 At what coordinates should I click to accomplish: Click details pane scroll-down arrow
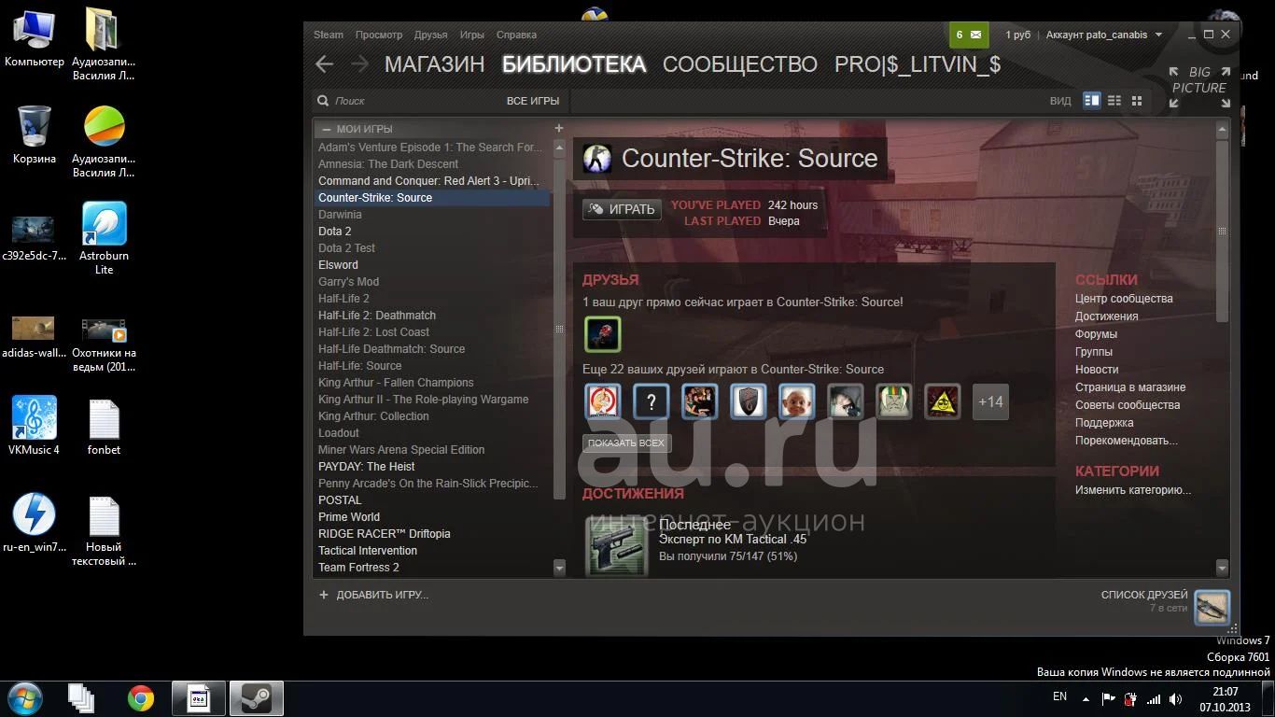(1222, 567)
